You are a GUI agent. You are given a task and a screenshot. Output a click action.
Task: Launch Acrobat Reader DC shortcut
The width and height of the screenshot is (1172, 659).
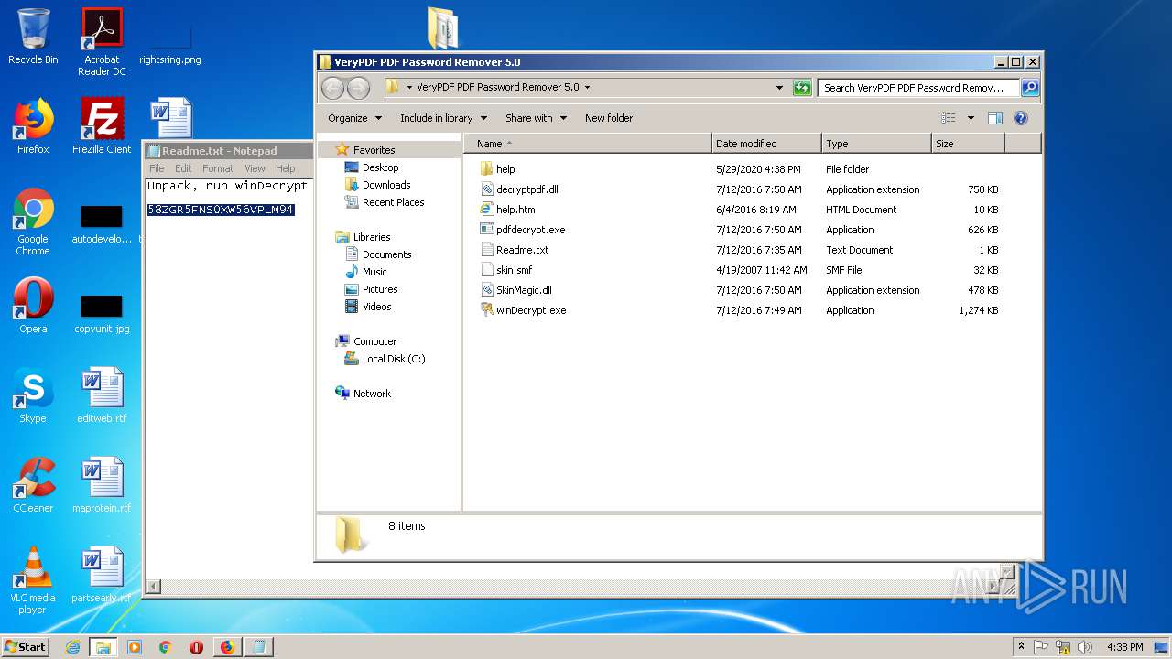[102, 42]
